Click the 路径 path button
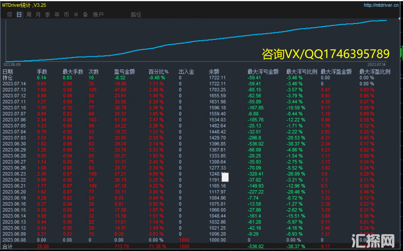 (x=136, y=15)
